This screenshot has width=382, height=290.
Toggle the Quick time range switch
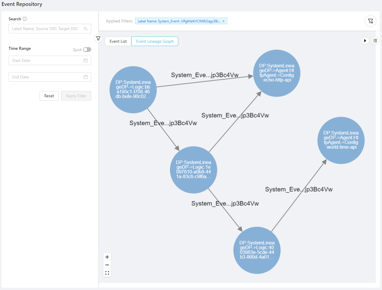[87, 50]
